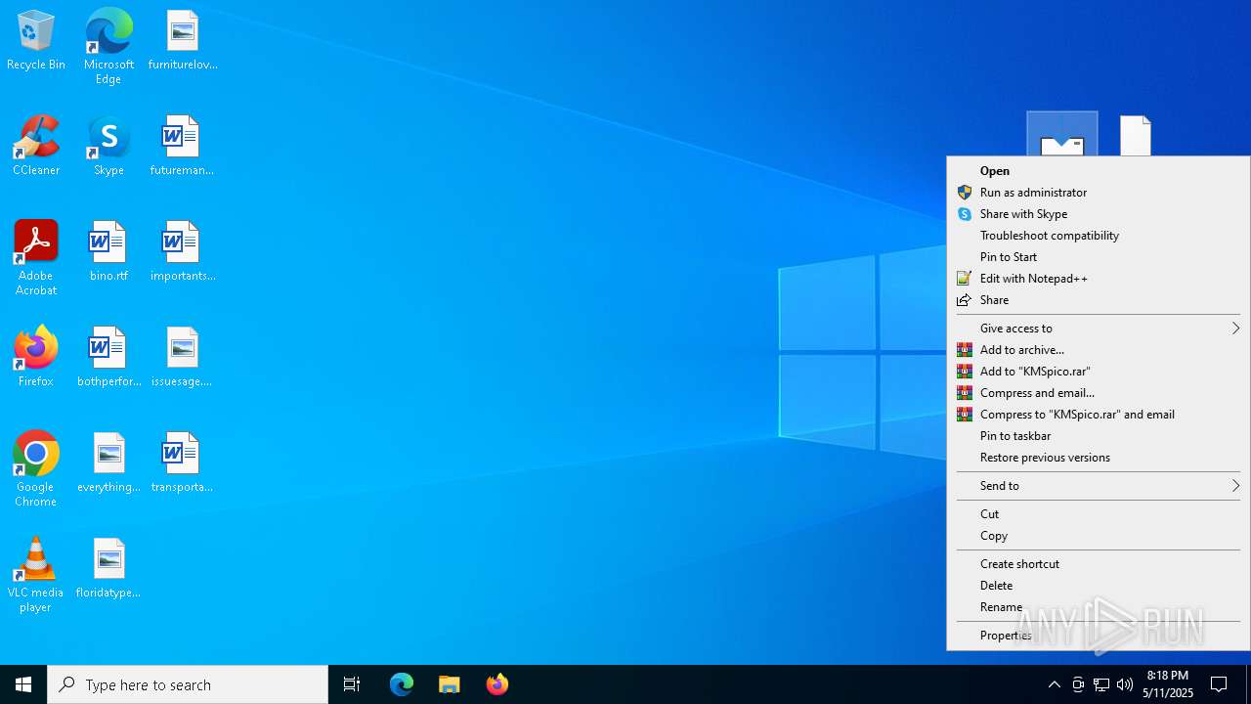Select the bino.rtf document icon
The image size is (1251, 704).
[108, 252]
